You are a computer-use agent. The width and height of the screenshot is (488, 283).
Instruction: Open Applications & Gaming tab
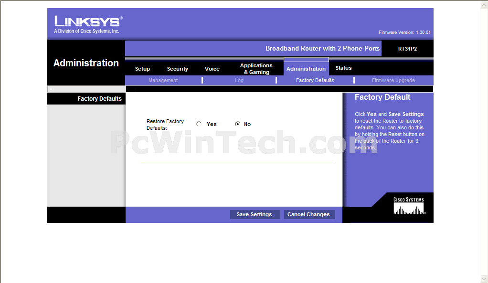256,69
